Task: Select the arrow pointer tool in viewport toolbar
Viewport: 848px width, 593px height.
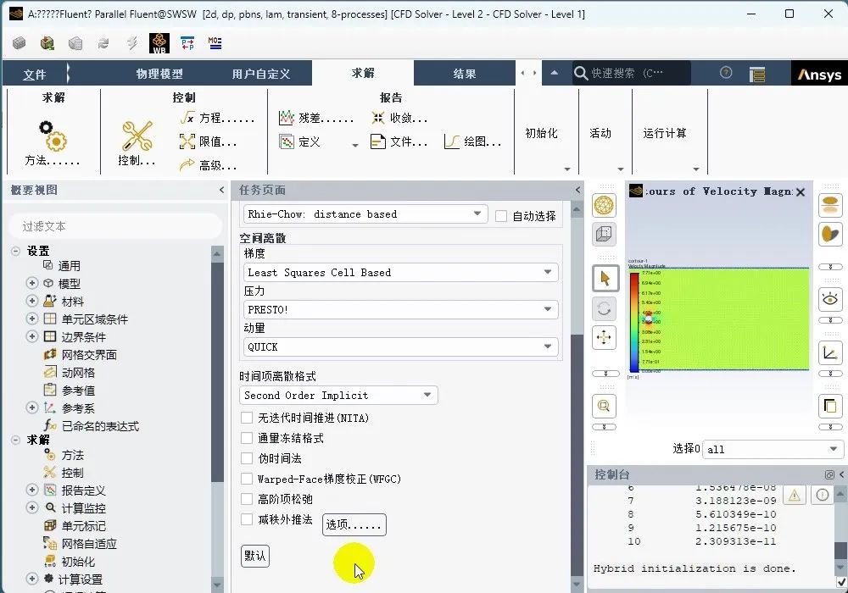Action: [x=604, y=278]
